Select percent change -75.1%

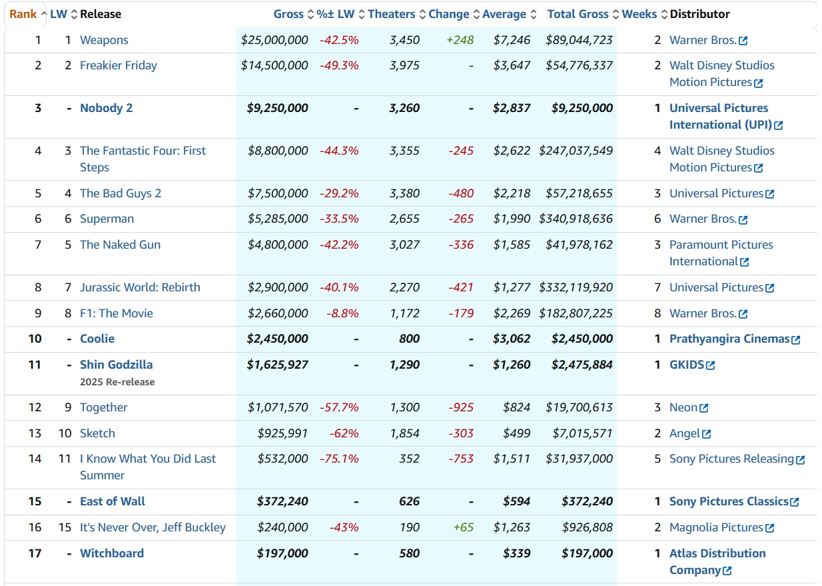339,459
